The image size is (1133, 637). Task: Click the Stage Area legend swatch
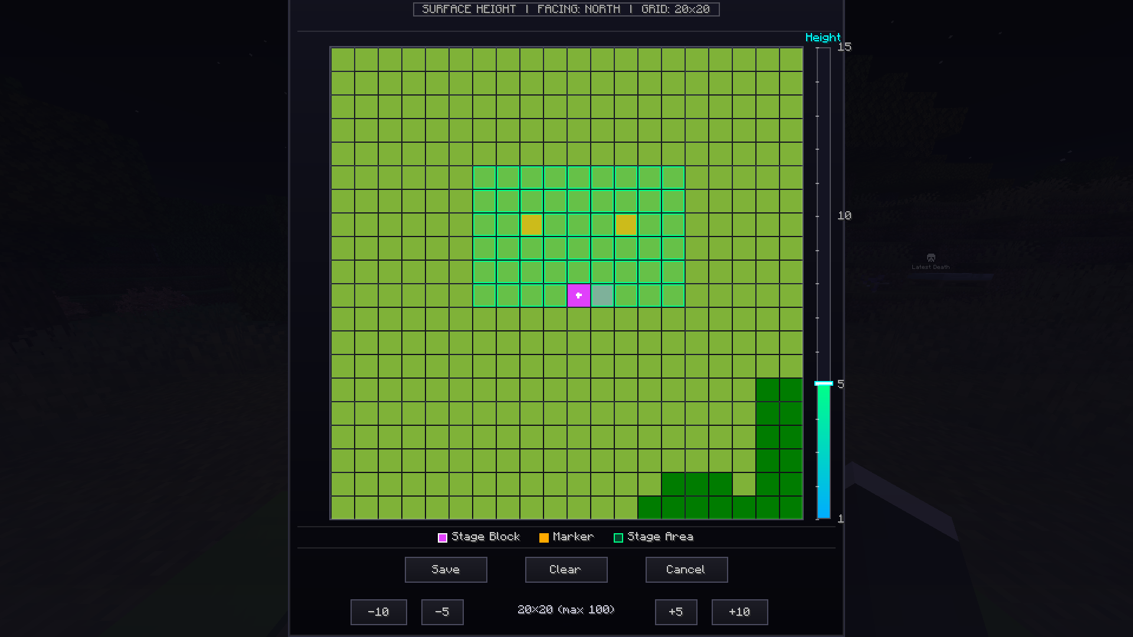(x=618, y=537)
